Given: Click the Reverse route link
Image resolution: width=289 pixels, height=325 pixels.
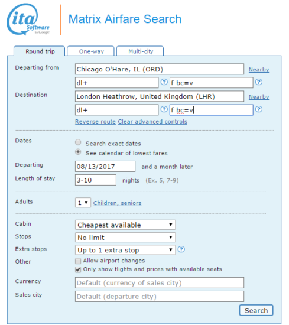Looking at the screenshot, I should [95, 122].
